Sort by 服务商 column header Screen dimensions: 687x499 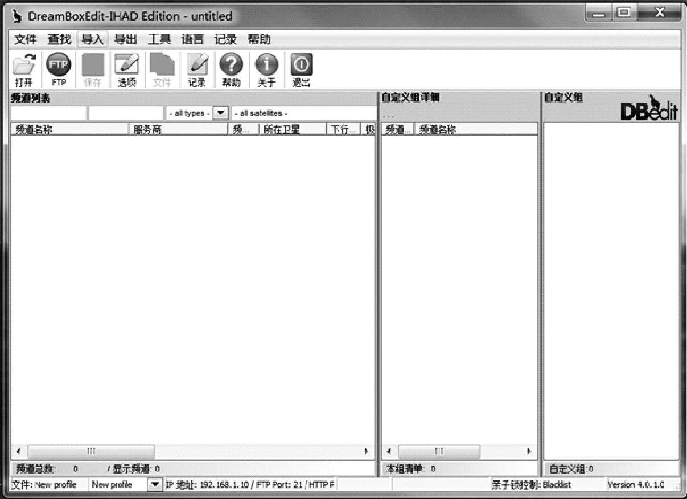[x=178, y=129]
